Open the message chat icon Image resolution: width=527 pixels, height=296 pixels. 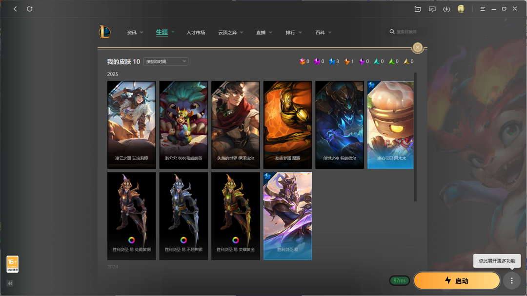(x=432, y=9)
